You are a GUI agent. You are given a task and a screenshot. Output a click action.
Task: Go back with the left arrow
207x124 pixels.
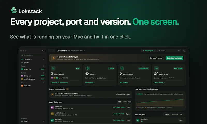click(x=50, y=50)
